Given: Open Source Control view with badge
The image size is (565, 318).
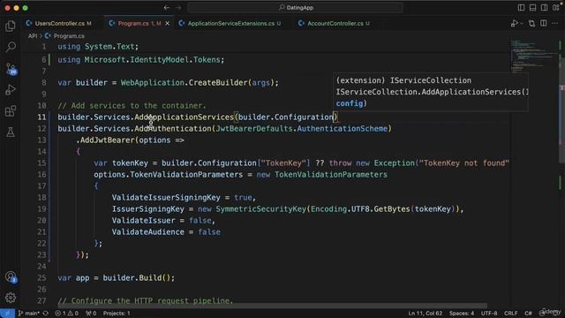Looking at the screenshot, I should (11, 69).
